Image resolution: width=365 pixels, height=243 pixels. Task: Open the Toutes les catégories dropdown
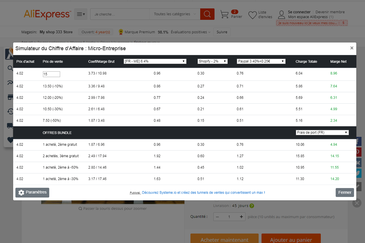coord(175,14)
